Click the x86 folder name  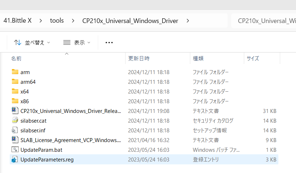tap(24, 101)
